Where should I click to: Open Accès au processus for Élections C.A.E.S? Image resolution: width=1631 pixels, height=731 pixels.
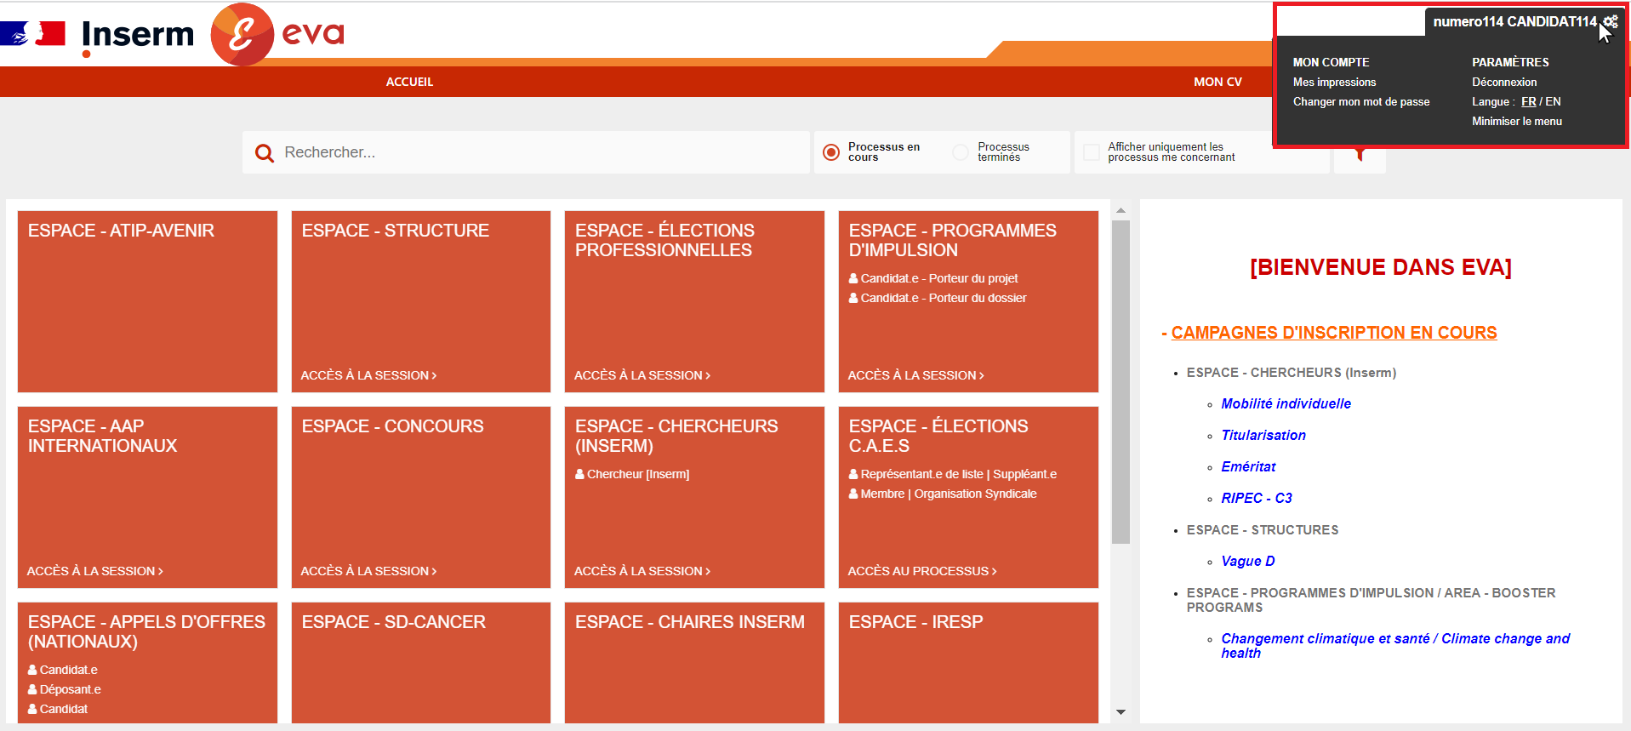point(922,571)
